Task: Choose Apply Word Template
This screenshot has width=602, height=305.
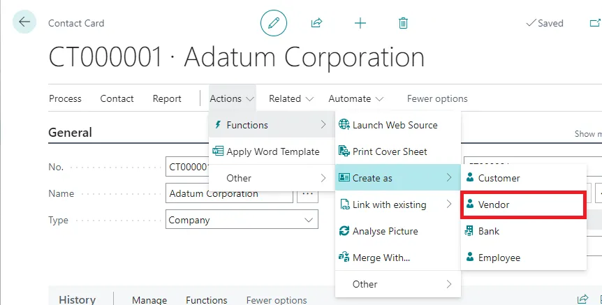Action: coord(272,151)
